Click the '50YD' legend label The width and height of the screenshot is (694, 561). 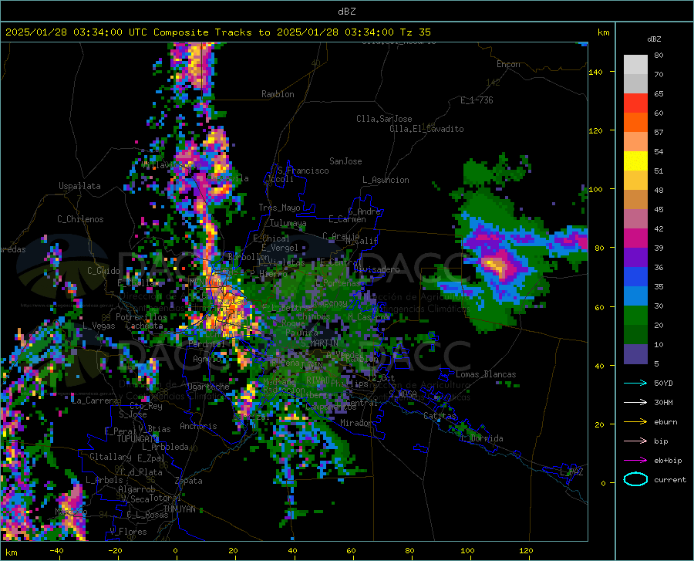663,383
